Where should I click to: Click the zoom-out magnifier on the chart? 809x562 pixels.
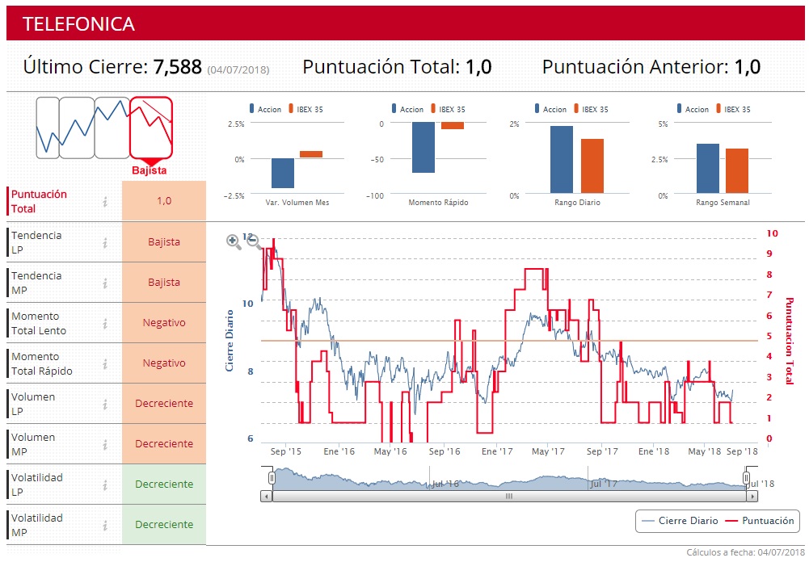click(253, 241)
